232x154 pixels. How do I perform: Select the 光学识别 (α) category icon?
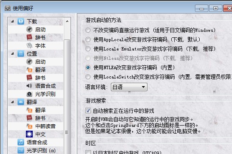coord(21,150)
